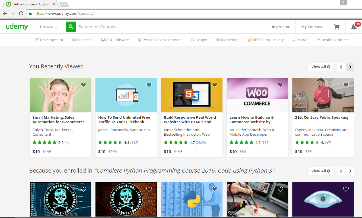Go to the Instructor page
Screen dimensions: 362x218
coord(281,27)
